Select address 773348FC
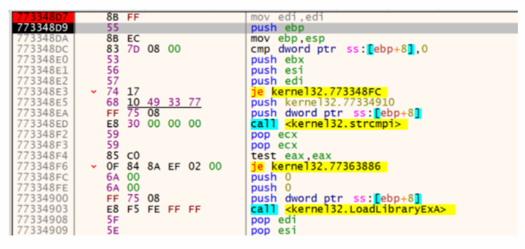This screenshot has width=525, height=249. tap(43, 177)
